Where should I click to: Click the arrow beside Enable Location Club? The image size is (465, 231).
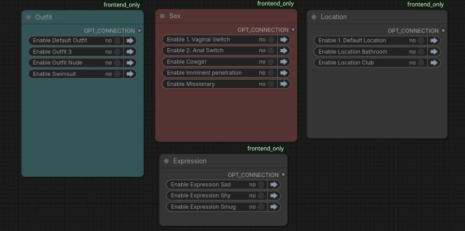[x=434, y=63]
